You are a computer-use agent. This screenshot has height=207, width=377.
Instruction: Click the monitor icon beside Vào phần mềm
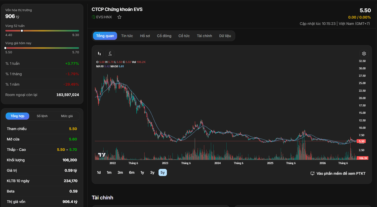coord(312,173)
